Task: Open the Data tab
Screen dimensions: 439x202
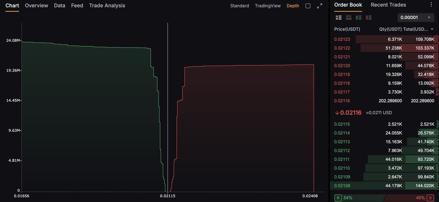Action: click(x=60, y=5)
